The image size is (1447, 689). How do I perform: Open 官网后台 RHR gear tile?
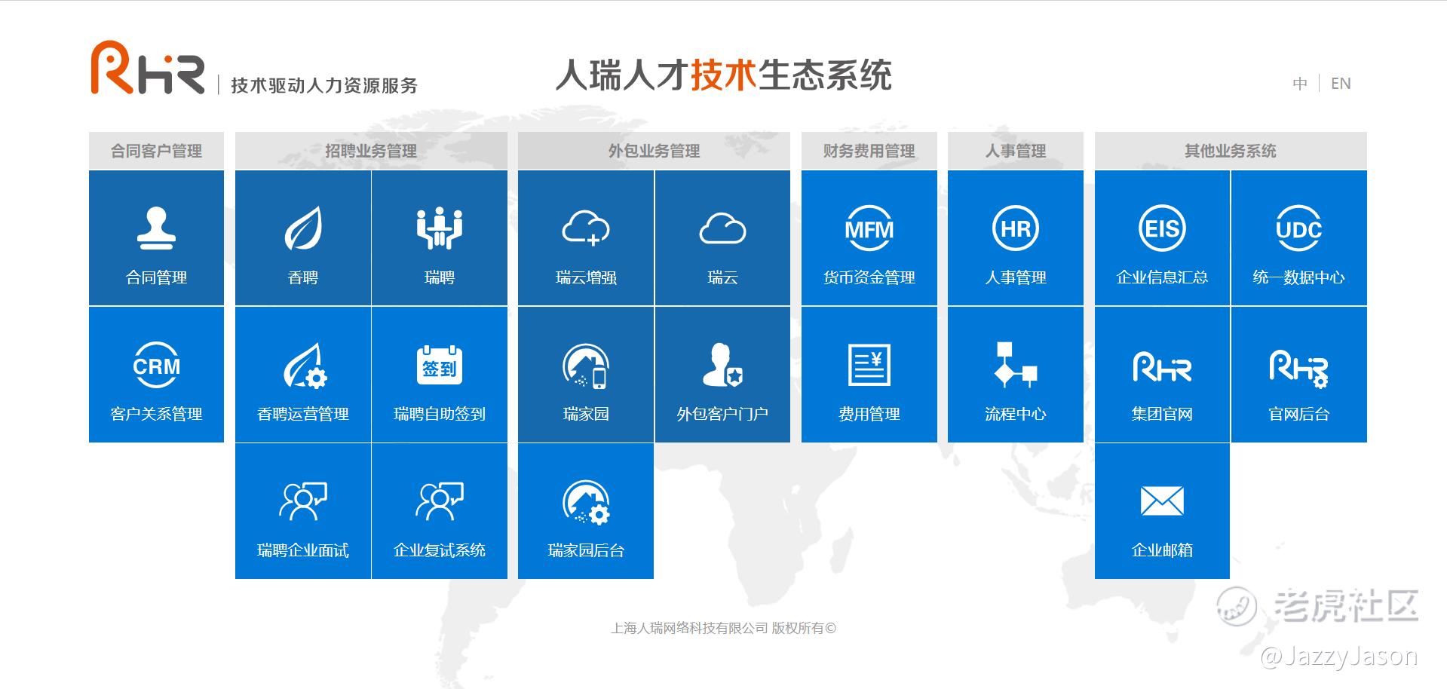(1299, 375)
